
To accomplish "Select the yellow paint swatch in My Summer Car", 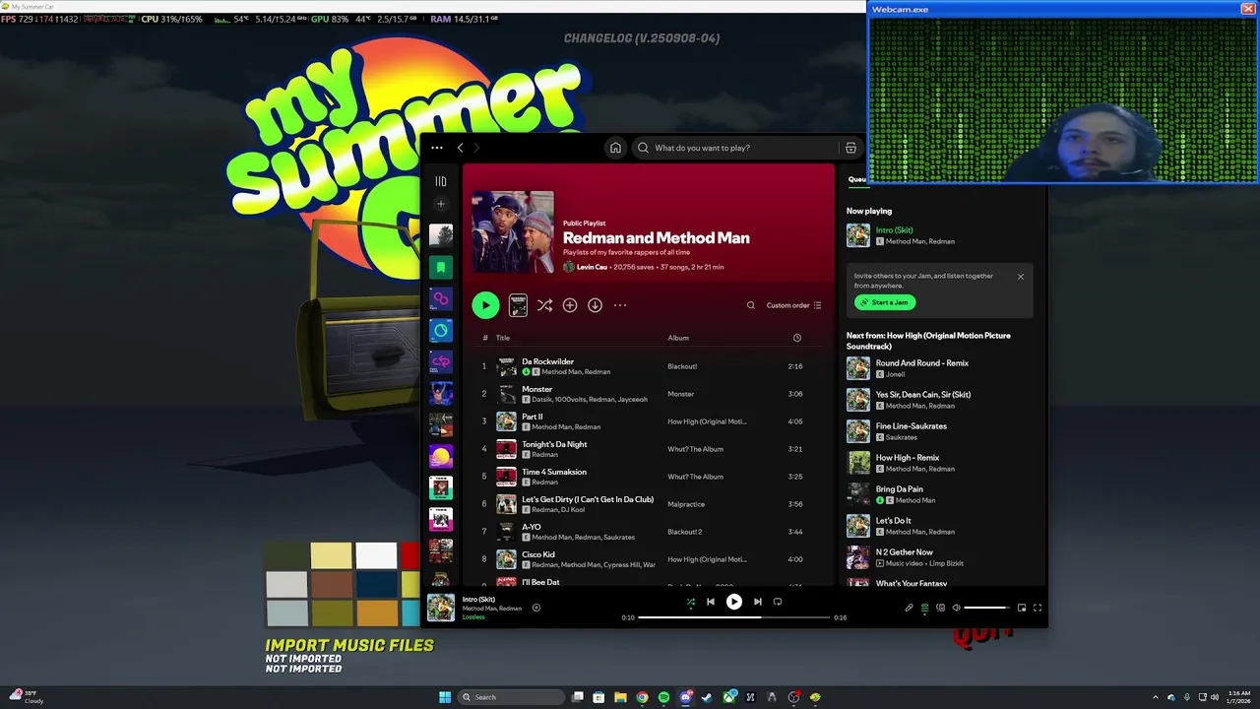I will (x=331, y=555).
